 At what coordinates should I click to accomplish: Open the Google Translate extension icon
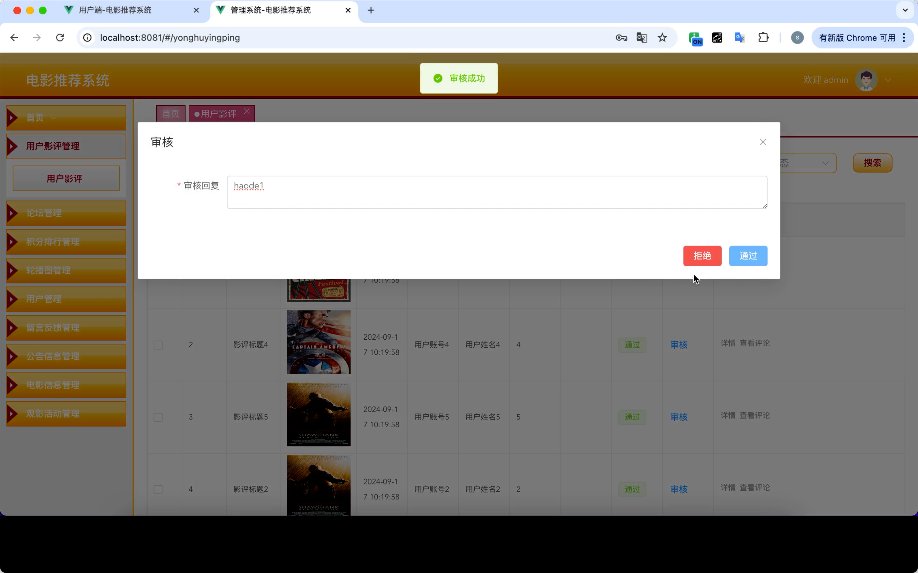[x=740, y=38]
